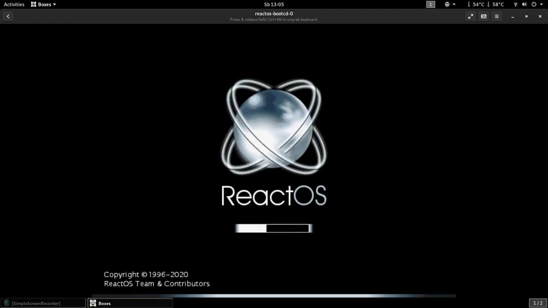Expand the face extension dropdown in top bar
This screenshot has width=548, height=308.
[450, 4]
